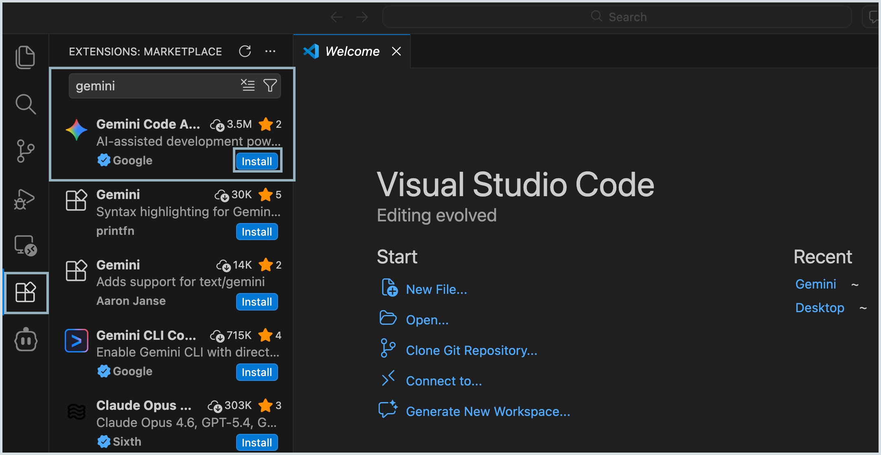Open the chat icon in title bar

click(873, 17)
